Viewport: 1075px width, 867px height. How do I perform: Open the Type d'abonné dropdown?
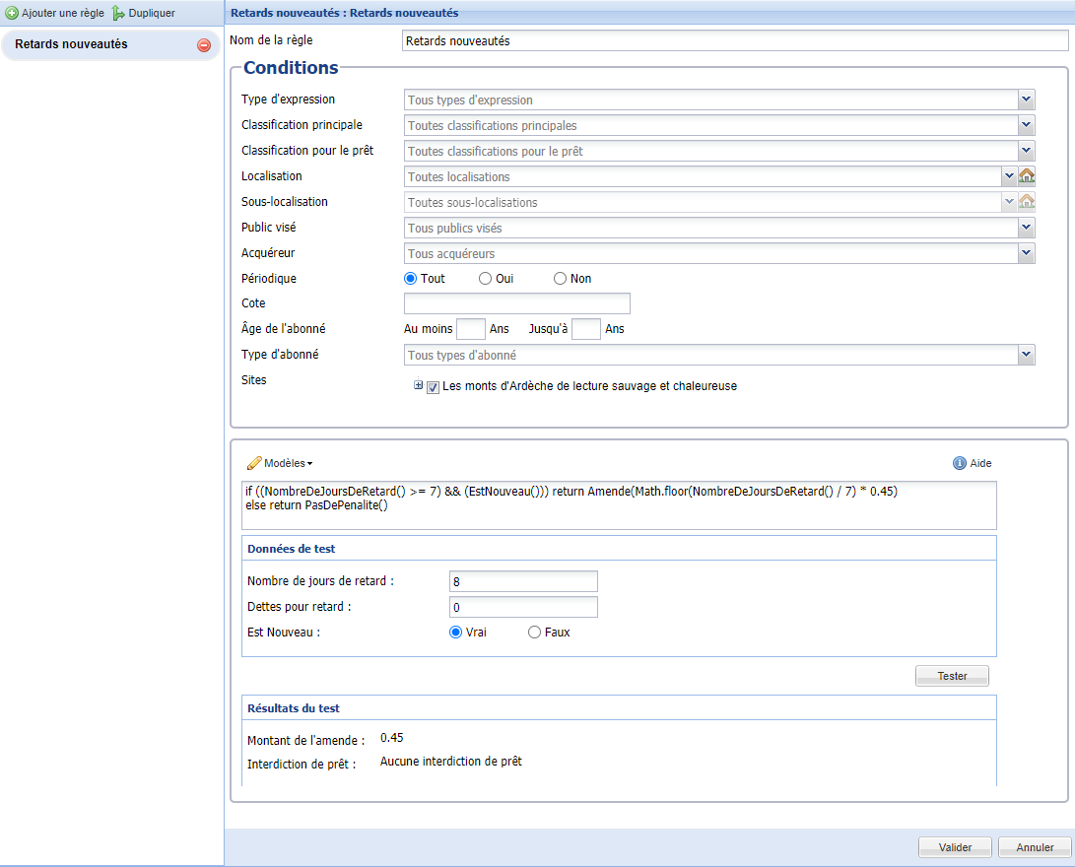1026,355
